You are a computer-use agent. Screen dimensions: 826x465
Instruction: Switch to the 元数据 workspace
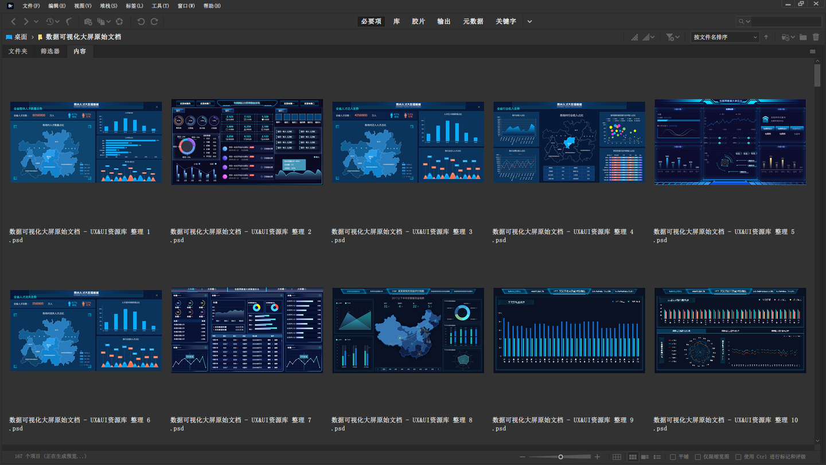point(473,21)
